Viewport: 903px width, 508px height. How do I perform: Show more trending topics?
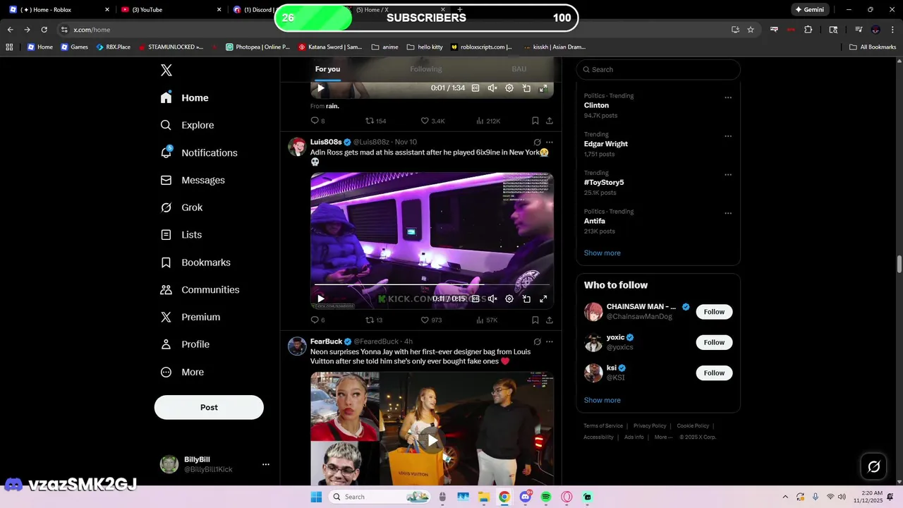pyautogui.click(x=602, y=253)
